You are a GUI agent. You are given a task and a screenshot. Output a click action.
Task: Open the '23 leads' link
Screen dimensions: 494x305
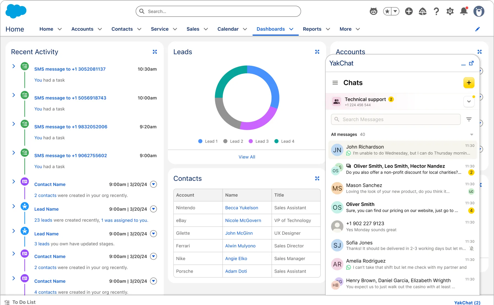tap(43, 220)
